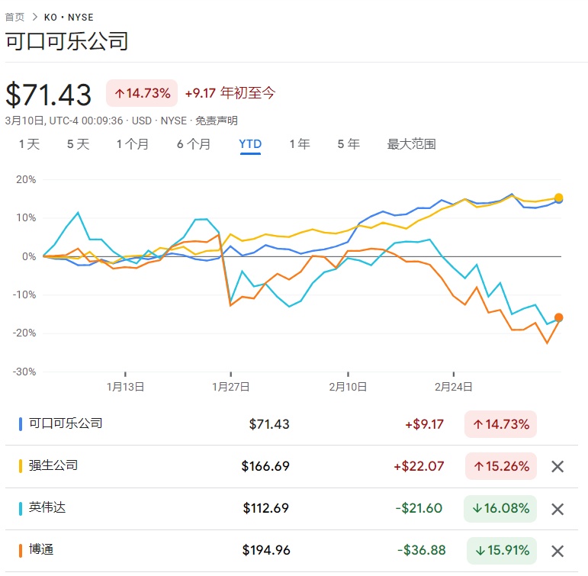Open the 最大范围 chart range
Image resolution: width=588 pixels, height=576 pixels.
(411, 144)
